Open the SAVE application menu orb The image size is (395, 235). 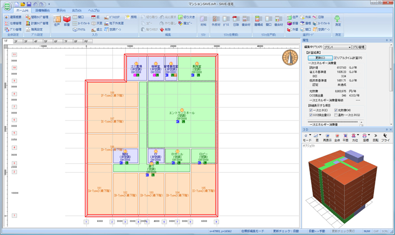pos(8,6)
